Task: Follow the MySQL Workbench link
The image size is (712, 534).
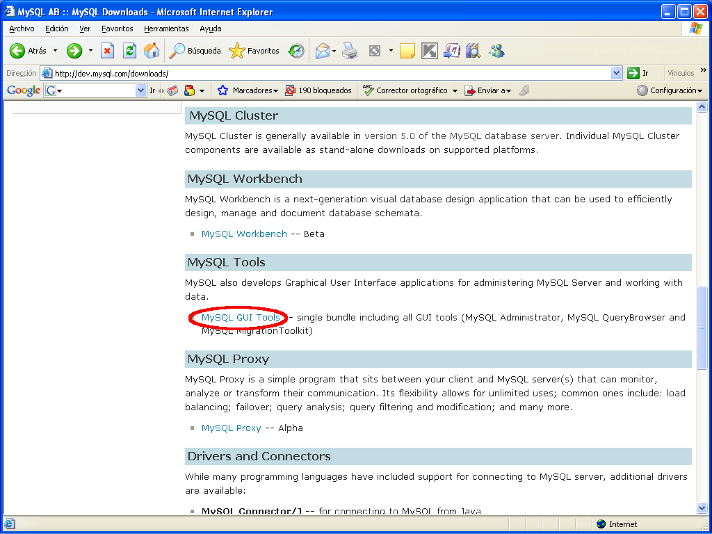Action: click(244, 234)
